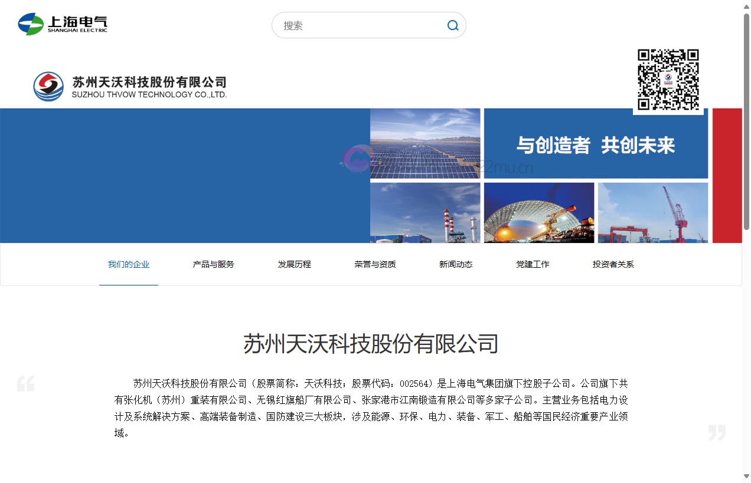Open the 发展历程 section

pyautogui.click(x=294, y=264)
